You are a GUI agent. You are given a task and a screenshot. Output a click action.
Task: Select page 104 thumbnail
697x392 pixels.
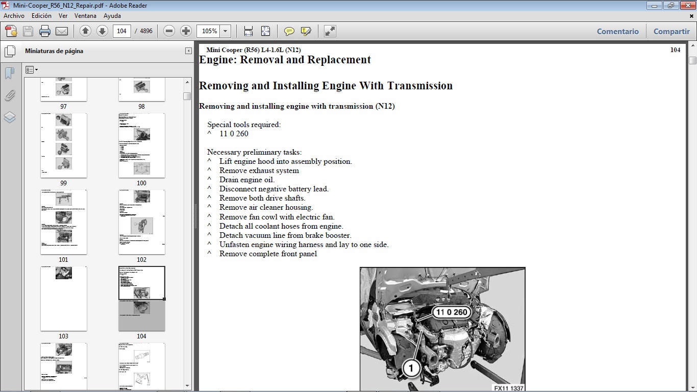pos(142,299)
